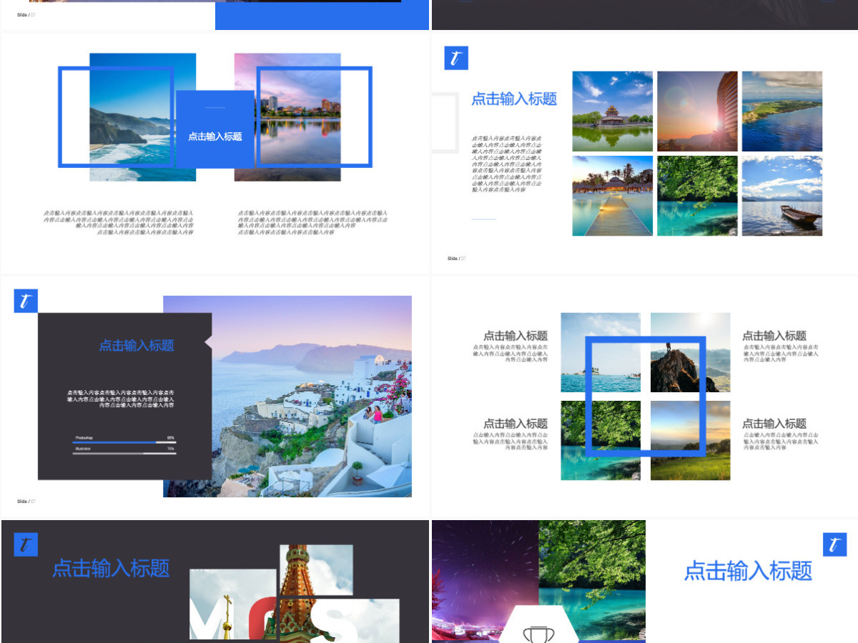The height and width of the screenshot is (643, 858).
Task: Click the Slide / 01 label below the Santorini panel
Action: 26,502
